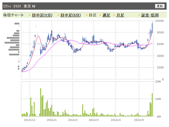This screenshot has width=169, height=127.
Task: Click orange arrow before 日中足(5分)
Action: [58, 15]
